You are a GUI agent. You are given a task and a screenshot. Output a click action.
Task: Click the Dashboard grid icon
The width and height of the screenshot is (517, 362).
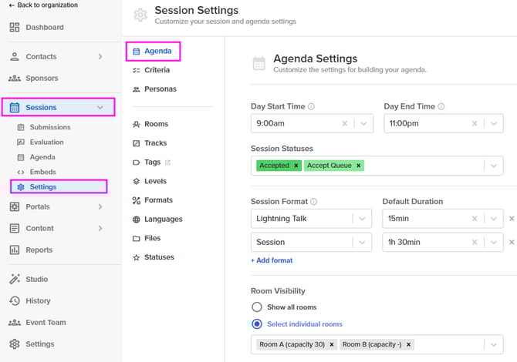click(x=15, y=28)
